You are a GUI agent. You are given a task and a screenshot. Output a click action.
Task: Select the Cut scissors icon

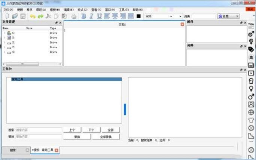pos(48,16)
